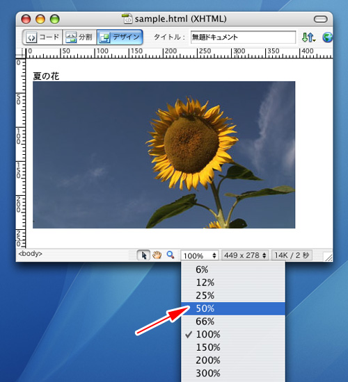Open the File management arrows menu
Image resolution: width=348 pixels, height=382 pixels.
point(308,38)
